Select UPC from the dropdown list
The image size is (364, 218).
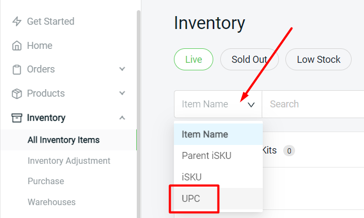tap(218, 199)
